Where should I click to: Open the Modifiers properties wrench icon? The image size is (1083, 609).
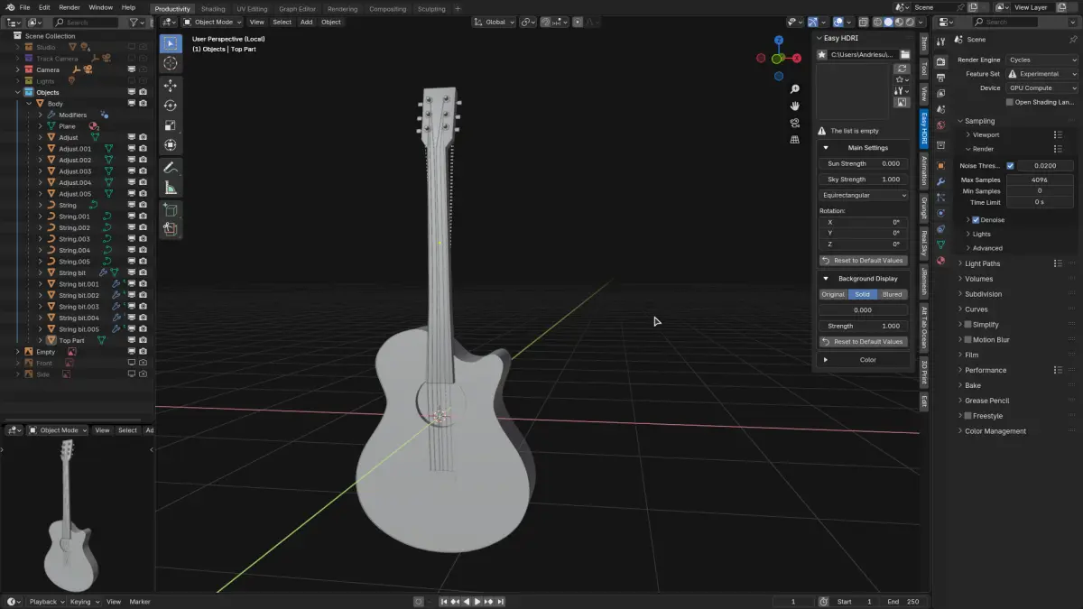(x=940, y=181)
